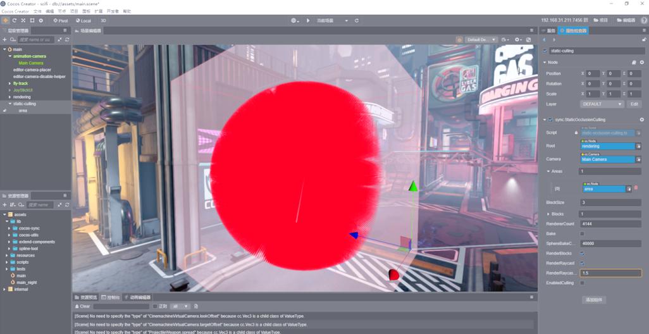Collapse the animation-camera node
The width and height of the screenshot is (649, 334).
(10, 56)
